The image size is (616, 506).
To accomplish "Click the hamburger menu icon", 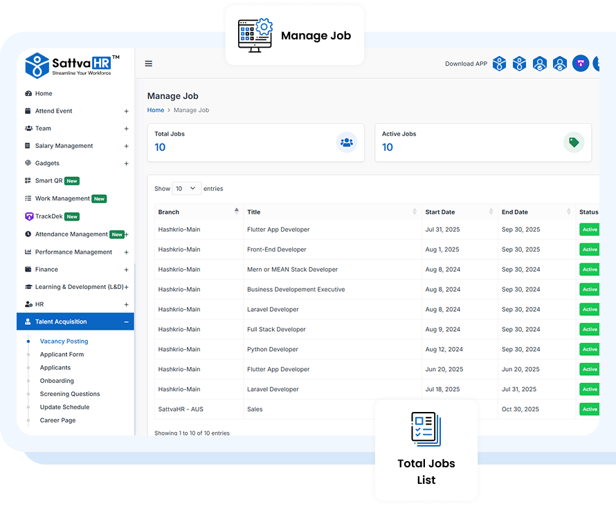I will [148, 64].
